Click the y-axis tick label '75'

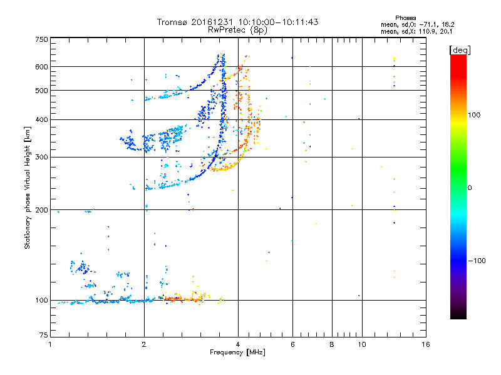point(44,335)
